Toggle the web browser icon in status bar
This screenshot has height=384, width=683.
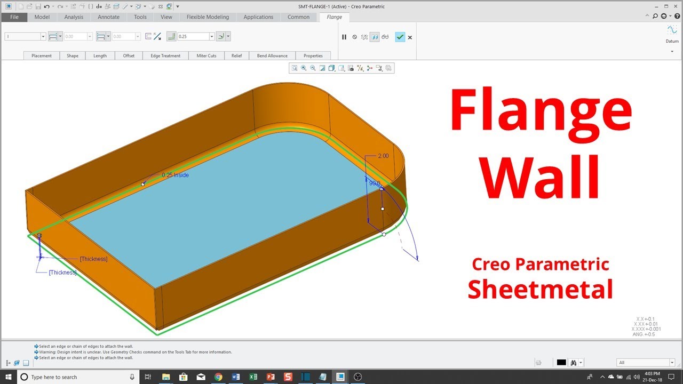17,363
